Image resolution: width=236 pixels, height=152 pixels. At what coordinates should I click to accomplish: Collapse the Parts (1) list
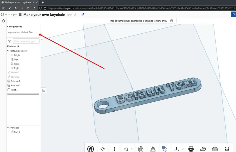click(x=8, y=128)
